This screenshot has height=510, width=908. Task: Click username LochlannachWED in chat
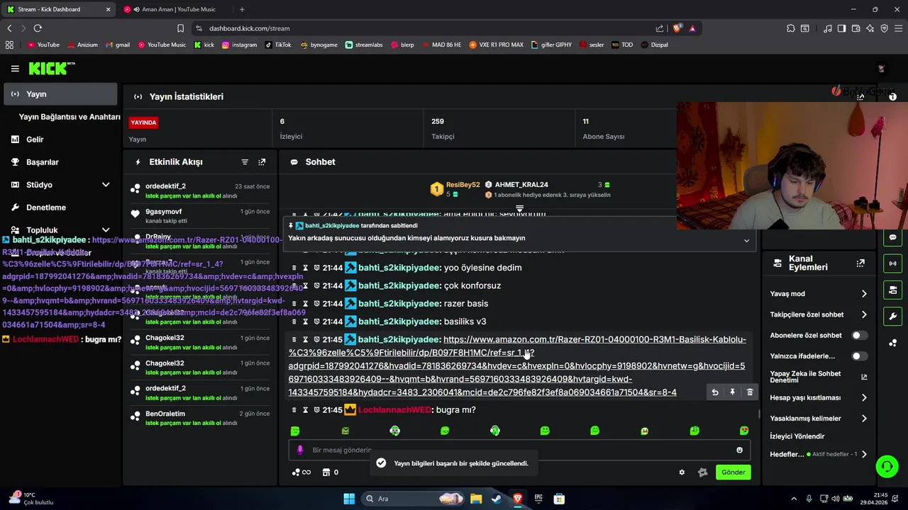click(394, 410)
